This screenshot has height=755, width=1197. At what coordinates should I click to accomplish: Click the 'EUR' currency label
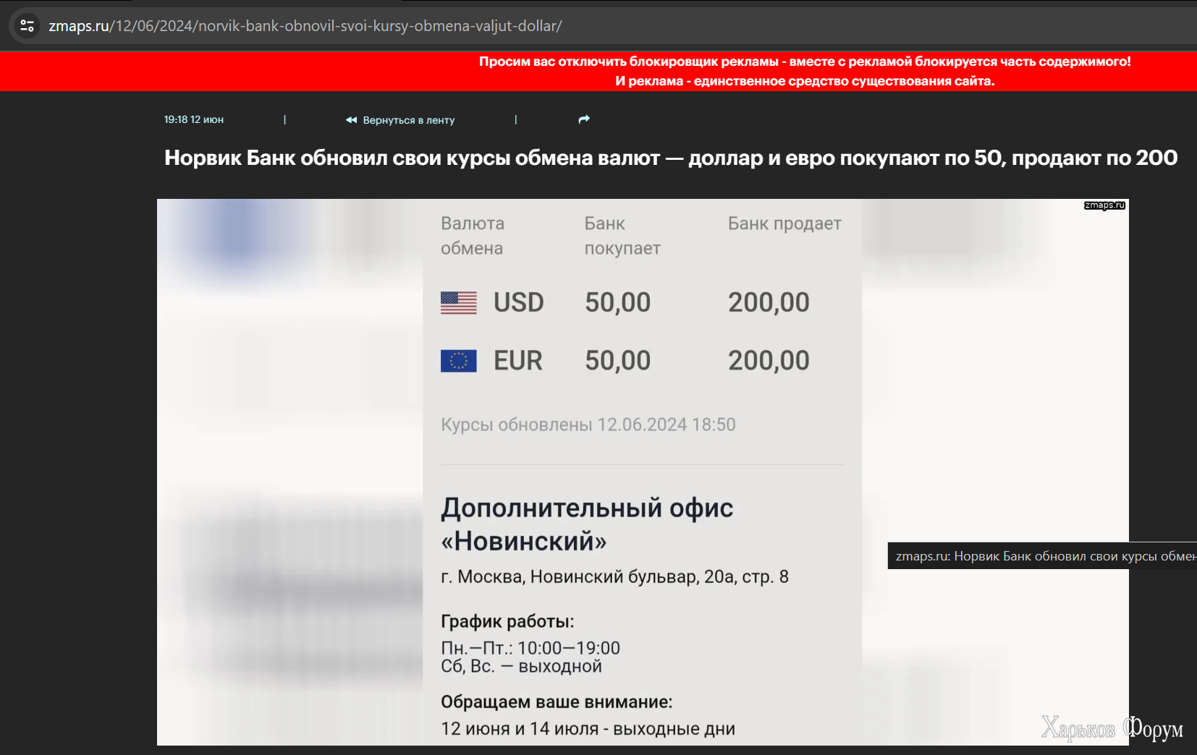click(518, 361)
